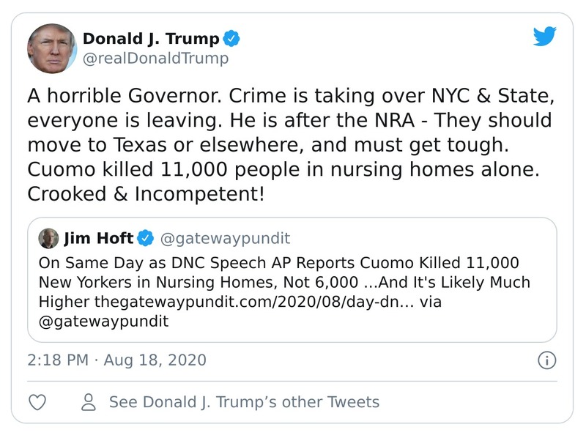Click Donald J. Trump's profile avatar
Image resolution: width=586 pixels, height=438 pixels.
pyautogui.click(x=52, y=44)
